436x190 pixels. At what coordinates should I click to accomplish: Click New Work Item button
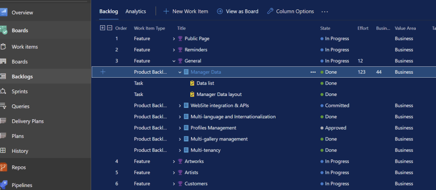click(185, 11)
